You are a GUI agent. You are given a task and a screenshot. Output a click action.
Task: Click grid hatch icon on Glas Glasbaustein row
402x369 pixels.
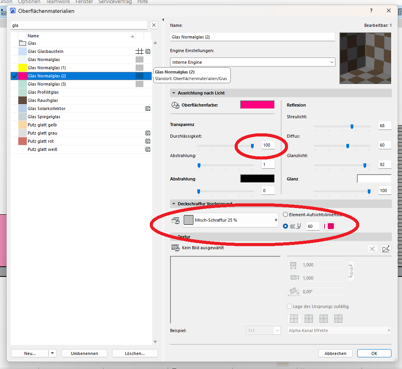139,51
